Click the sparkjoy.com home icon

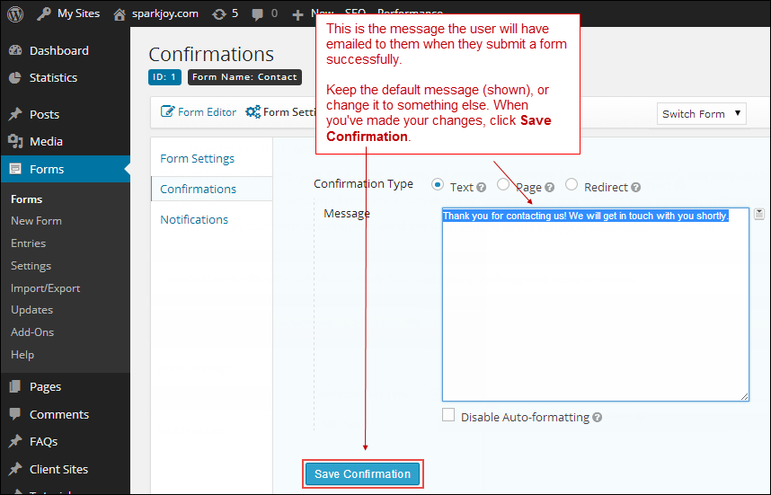pos(120,14)
